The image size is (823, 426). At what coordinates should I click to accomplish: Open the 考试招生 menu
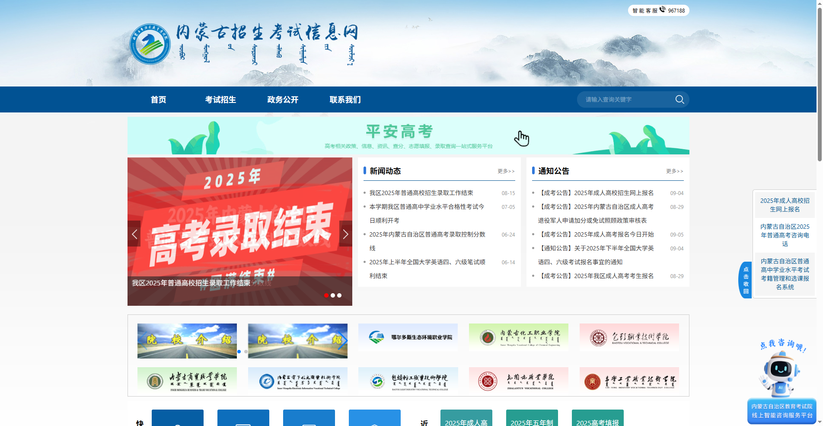[220, 99]
